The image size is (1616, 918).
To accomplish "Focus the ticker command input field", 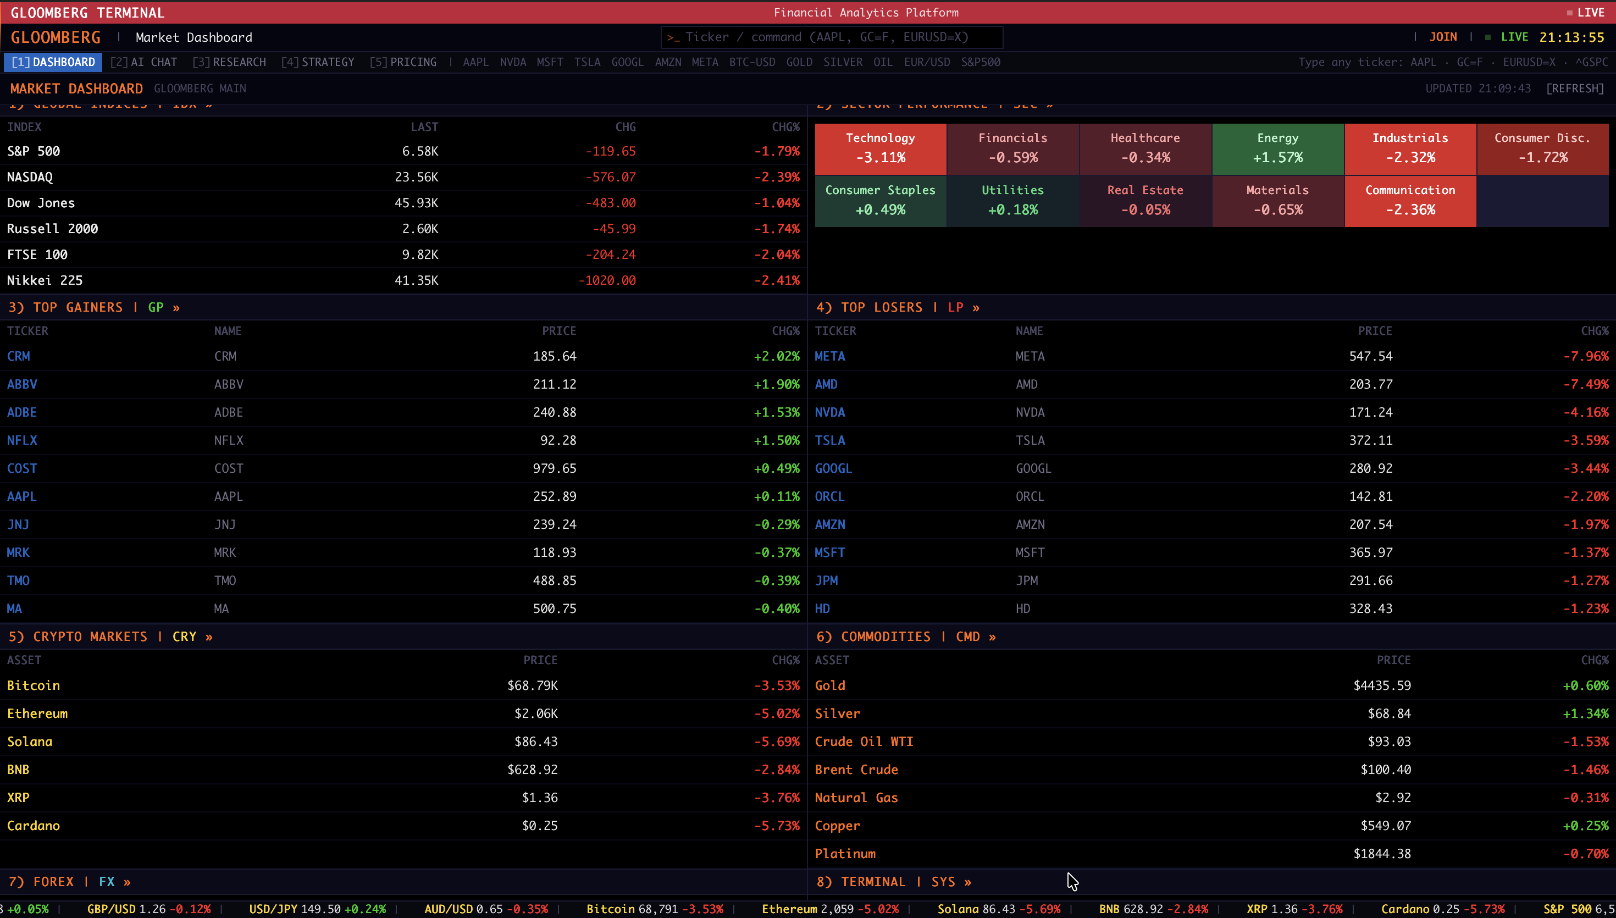I will 832,37.
